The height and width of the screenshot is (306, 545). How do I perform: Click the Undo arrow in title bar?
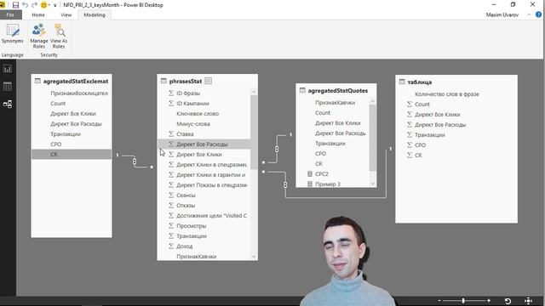(x=25, y=5)
